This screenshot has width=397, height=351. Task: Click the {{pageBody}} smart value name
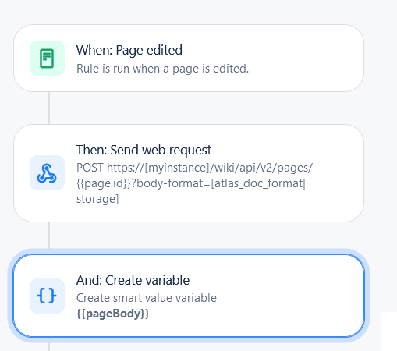pyautogui.click(x=113, y=314)
